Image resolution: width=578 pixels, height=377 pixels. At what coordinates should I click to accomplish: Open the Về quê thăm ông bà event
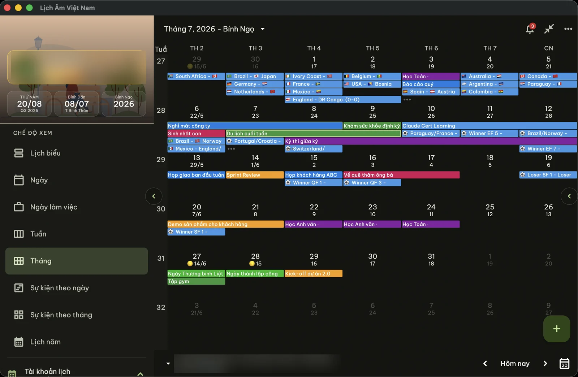401,175
